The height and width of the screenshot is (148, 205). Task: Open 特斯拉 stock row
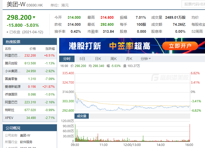pyautogui.click(x=30, y=110)
